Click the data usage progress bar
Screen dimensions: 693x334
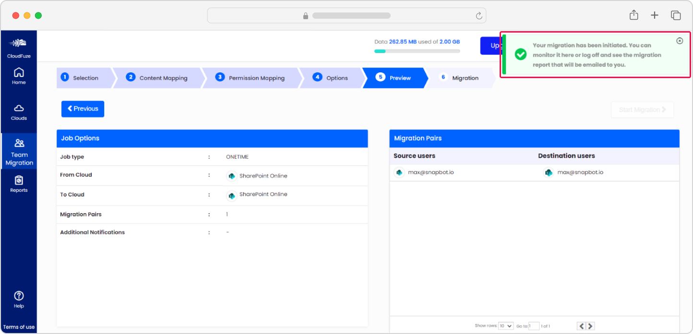coord(417,51)
